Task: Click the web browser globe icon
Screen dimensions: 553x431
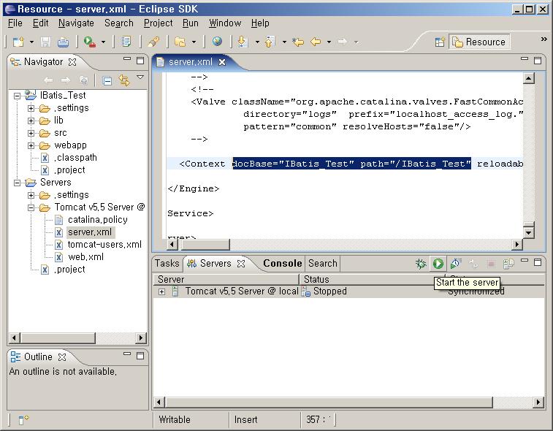Action: 217,42
